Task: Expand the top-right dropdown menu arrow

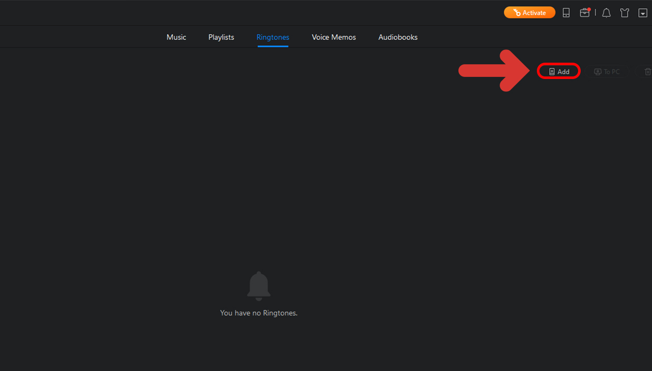Action: click(643, 13)
